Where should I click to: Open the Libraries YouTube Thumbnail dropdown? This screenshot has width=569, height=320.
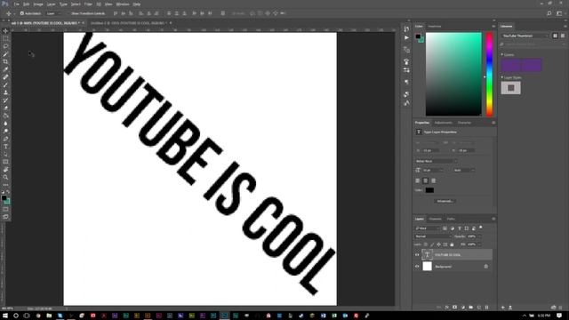525,36
